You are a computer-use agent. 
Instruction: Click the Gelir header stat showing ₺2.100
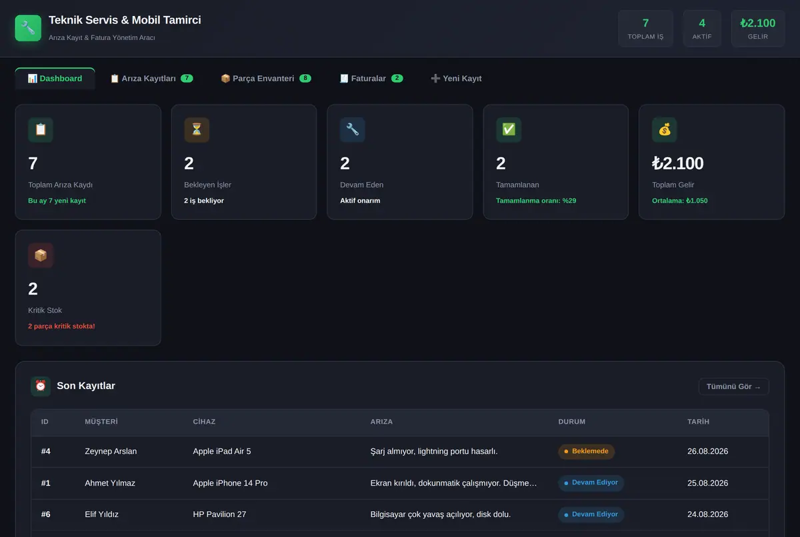click(758, 29)
